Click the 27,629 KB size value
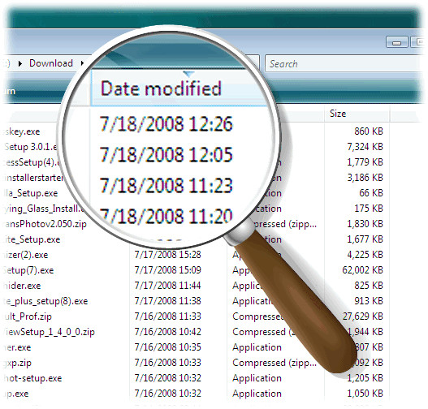Image resolution: width=428 pixels, height=409 pixels. tap(362, 316)
